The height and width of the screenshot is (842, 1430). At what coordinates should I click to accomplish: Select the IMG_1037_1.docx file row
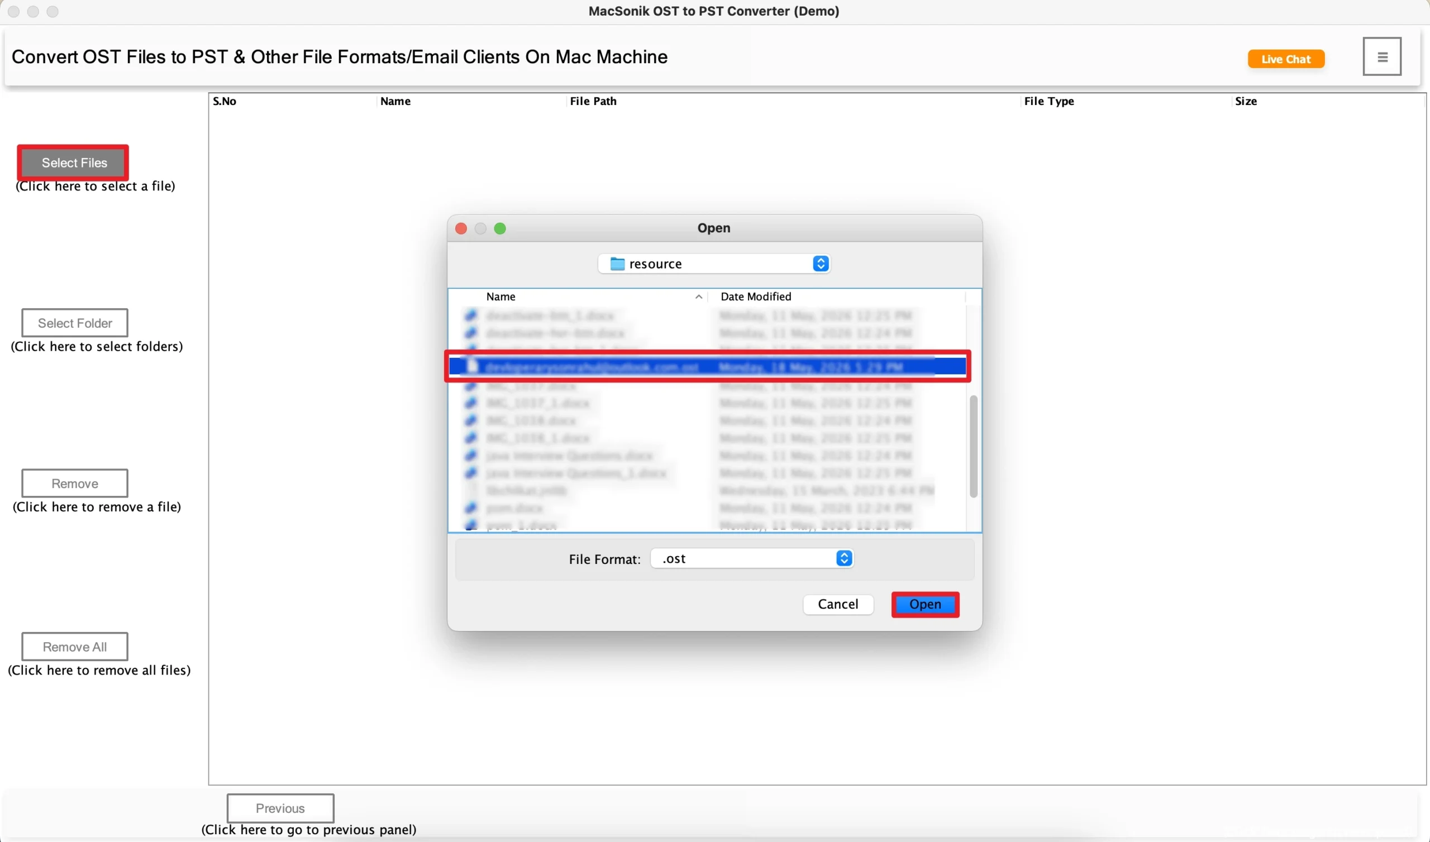707,403
